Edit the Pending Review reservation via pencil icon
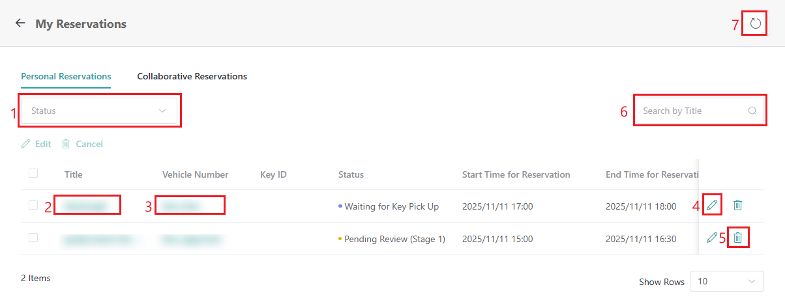The image size is (785, 302). click(x=712, y=238)
